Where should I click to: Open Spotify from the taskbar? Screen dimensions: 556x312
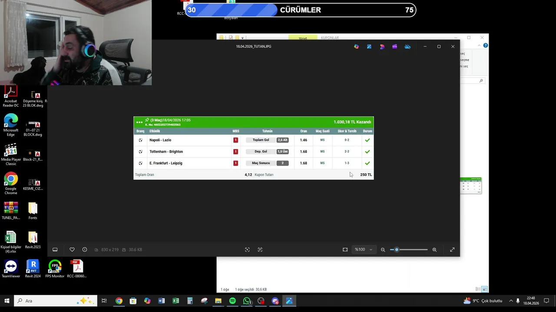click(232, 301)
